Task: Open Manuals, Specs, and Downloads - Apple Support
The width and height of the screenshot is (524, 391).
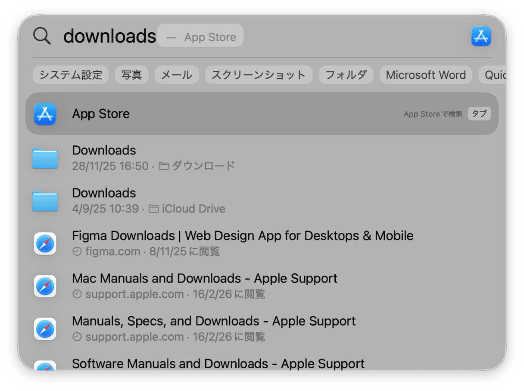Action: pyautogui.click(x=262, y=329)
